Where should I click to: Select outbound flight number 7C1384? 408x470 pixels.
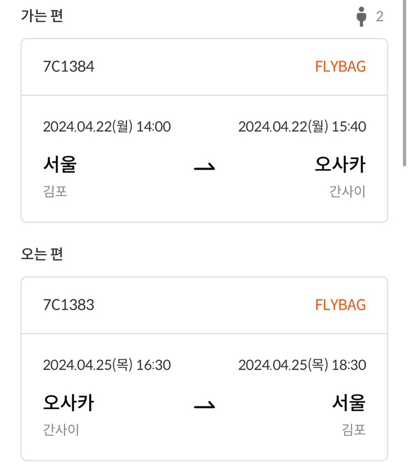(68, 67)
